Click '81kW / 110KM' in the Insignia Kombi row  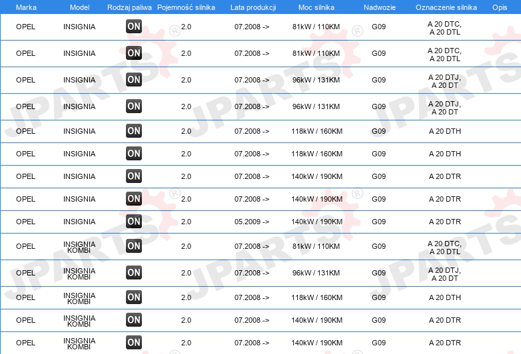(x=316, y=246)
